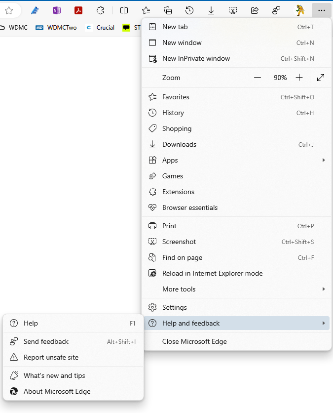Select Reload in Internet Explorer mode
Image resolution: width=333 pixels, height=413 pixels.
click(x=237, y=273)
